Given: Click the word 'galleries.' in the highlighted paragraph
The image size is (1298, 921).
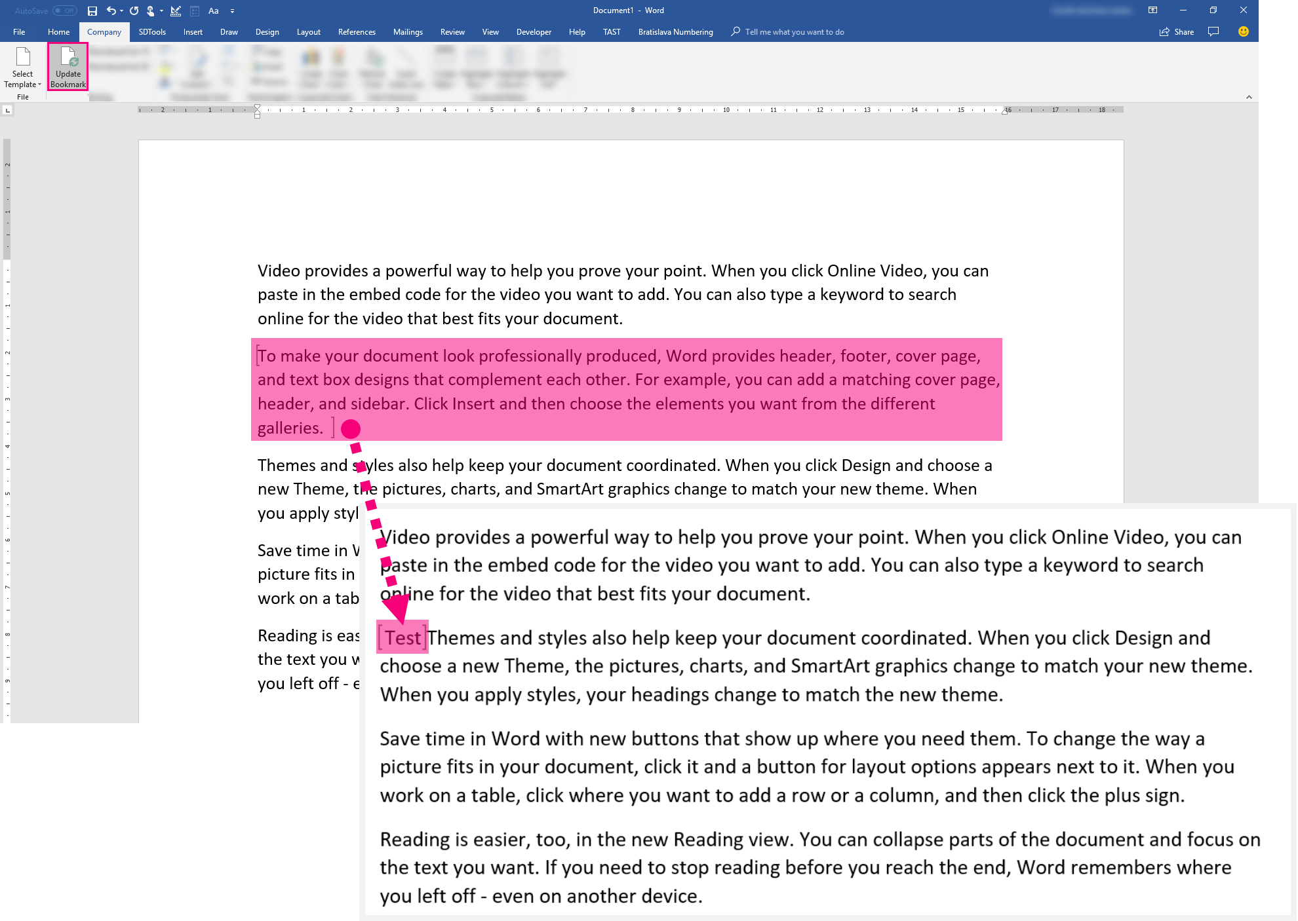Looking at the screenshot, I should point(290,428).
